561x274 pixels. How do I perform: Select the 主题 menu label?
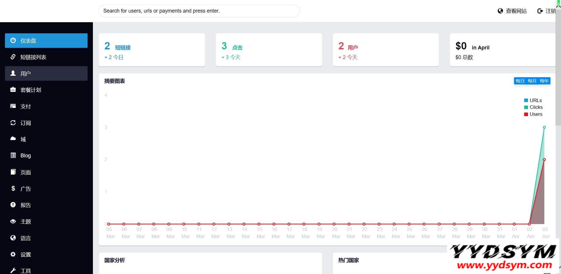(x=26, y=222)
